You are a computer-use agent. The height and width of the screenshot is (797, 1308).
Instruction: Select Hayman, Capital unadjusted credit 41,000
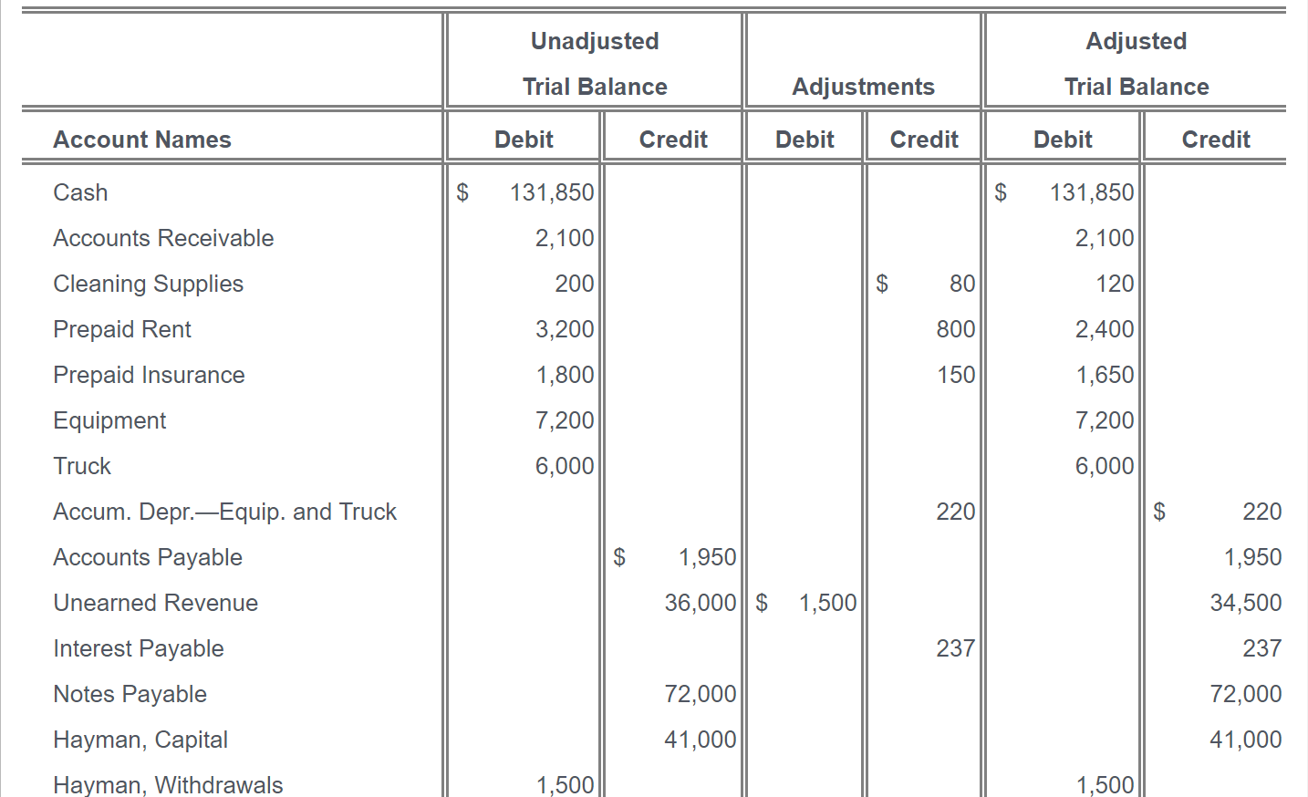pyautogui.click(x=700, y=740)
